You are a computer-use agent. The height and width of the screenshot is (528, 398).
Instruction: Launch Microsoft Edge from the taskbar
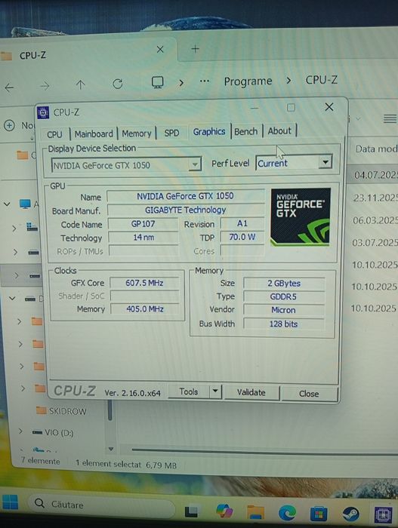[287, 513]
